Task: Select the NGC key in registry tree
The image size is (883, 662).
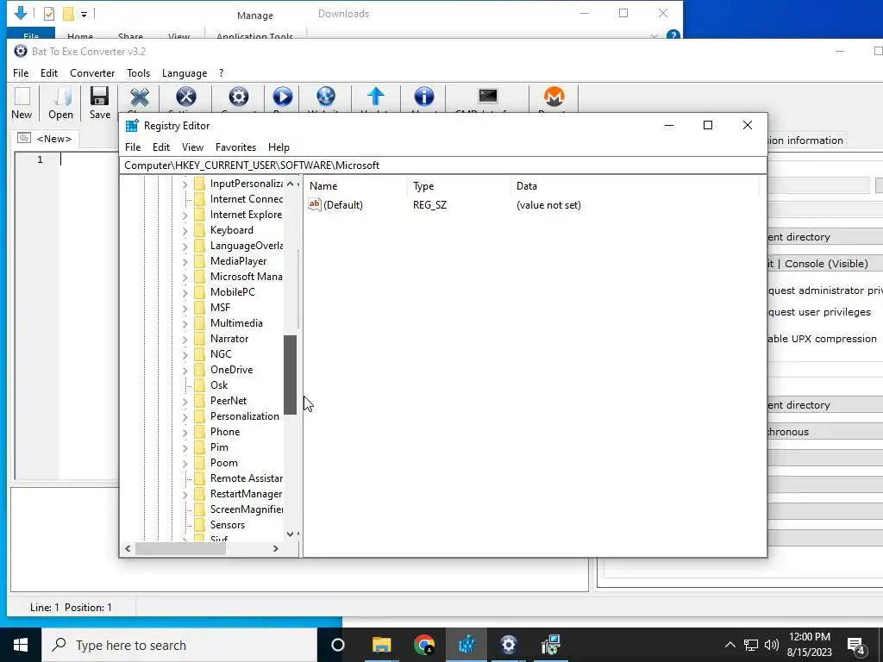Action: (x=221, y=354)
